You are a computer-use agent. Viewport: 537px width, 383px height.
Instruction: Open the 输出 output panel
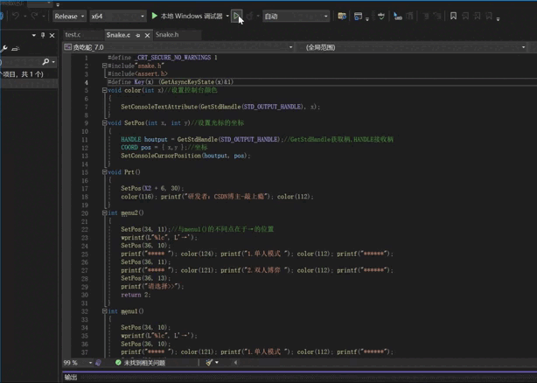71,378
